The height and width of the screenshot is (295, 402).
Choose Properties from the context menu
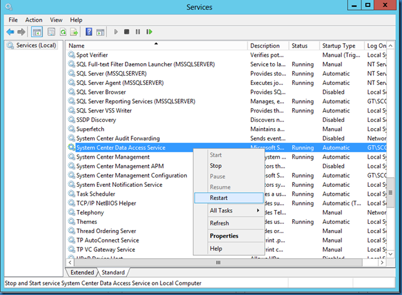click(224, 236)
